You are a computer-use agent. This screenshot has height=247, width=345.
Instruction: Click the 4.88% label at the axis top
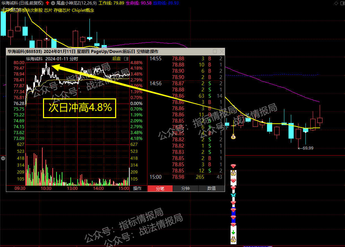pos(136,63)
